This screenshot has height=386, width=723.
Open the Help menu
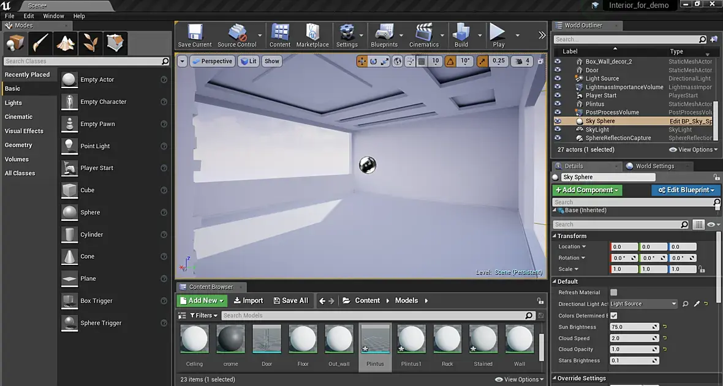(79, 16)
